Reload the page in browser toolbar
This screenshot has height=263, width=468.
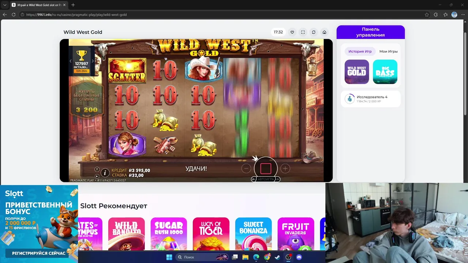(14, 15)
